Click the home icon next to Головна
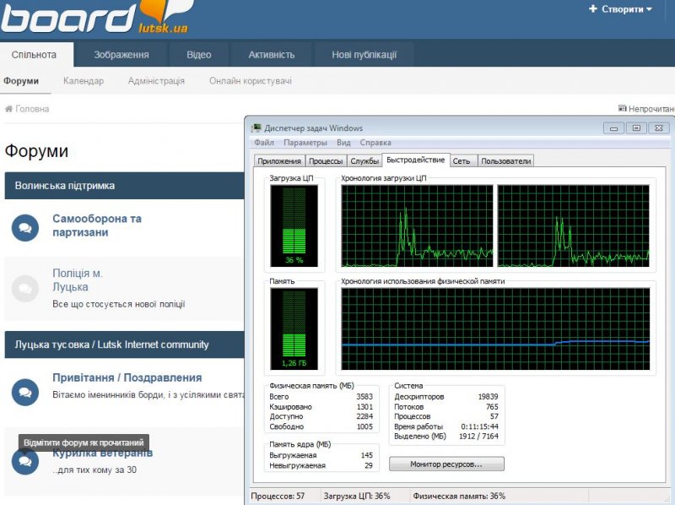The height and width of the screenshot is (505, 675). (9, 109)
